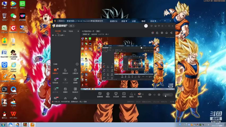Screen dimensions: 226x127
Task: Click the QQ browser taskbar icon
Action: (10, 124)
